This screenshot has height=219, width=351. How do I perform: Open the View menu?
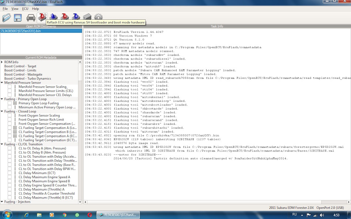coord(15,9)
